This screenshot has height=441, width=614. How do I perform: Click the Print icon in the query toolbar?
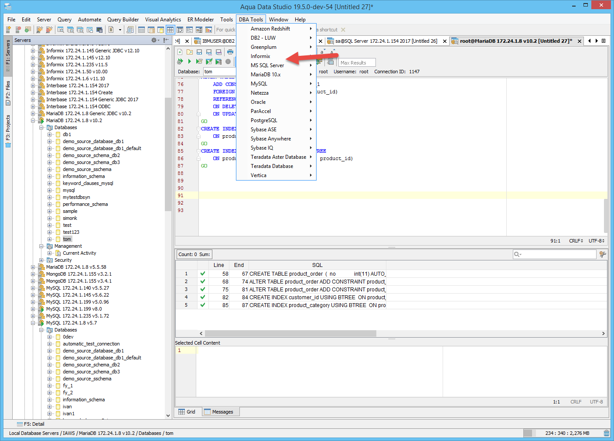pos(230,52)
